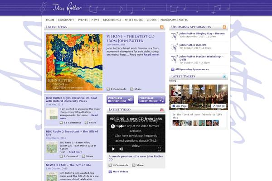Click the thumbnail beside the US deal article
The image size is (272, 181).
[x=52, y=114]
